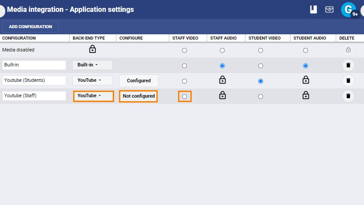Select Student Video for Youtube (Staff)

coord(260,96)
